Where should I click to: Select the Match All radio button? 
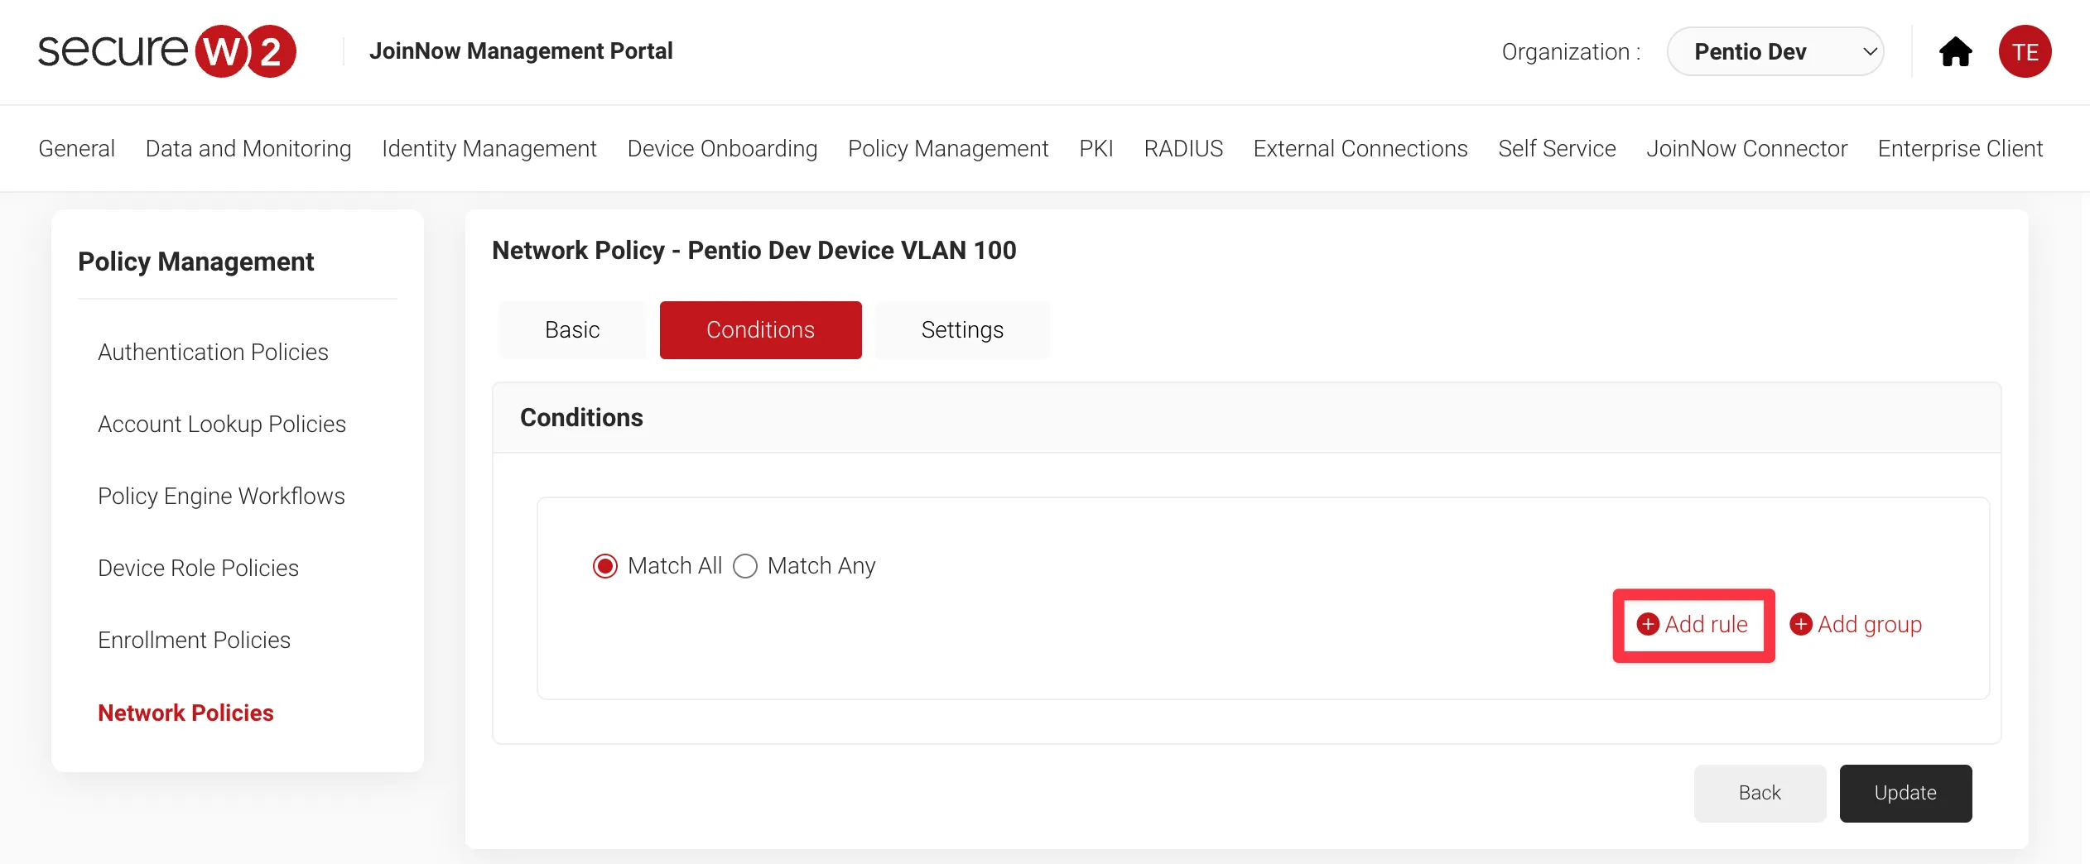pyautogui.click(x=605, y=566)
